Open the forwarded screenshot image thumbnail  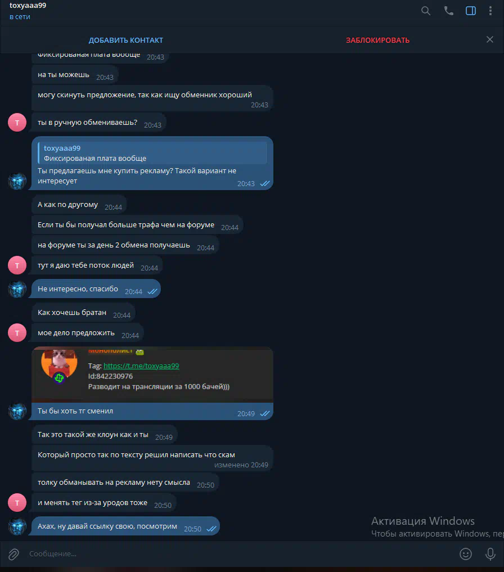[152, 375]
